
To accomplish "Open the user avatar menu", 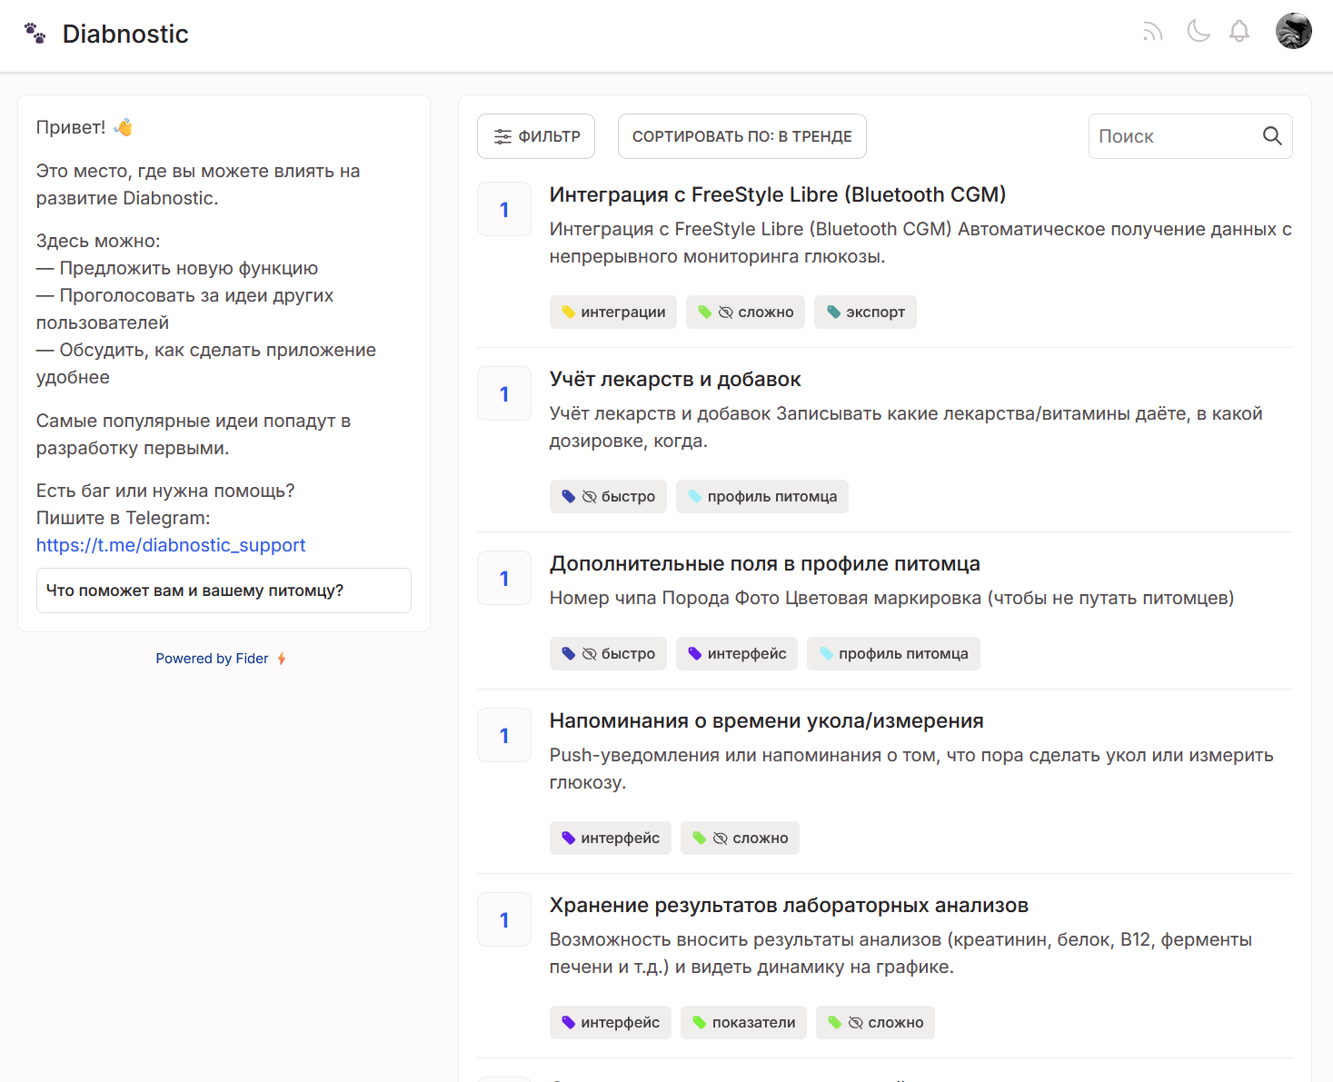I will (1292, 32).
